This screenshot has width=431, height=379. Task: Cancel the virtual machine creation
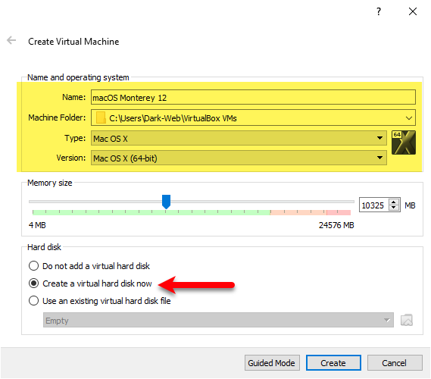395,363
